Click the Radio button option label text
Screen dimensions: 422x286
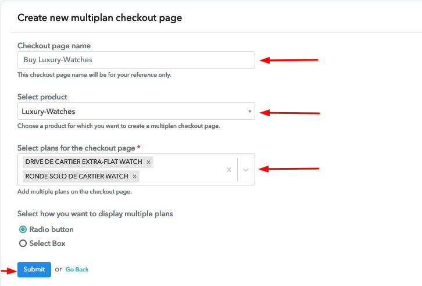click(51, 229)
